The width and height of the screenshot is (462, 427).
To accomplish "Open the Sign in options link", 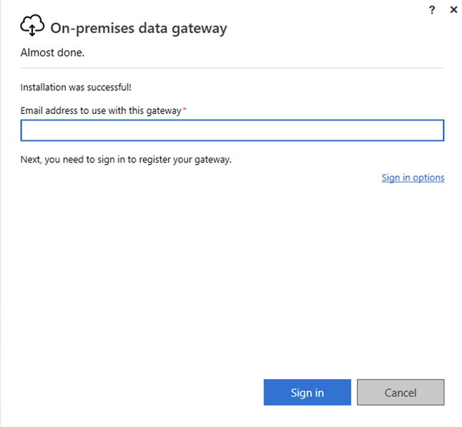I will [413, 178].
